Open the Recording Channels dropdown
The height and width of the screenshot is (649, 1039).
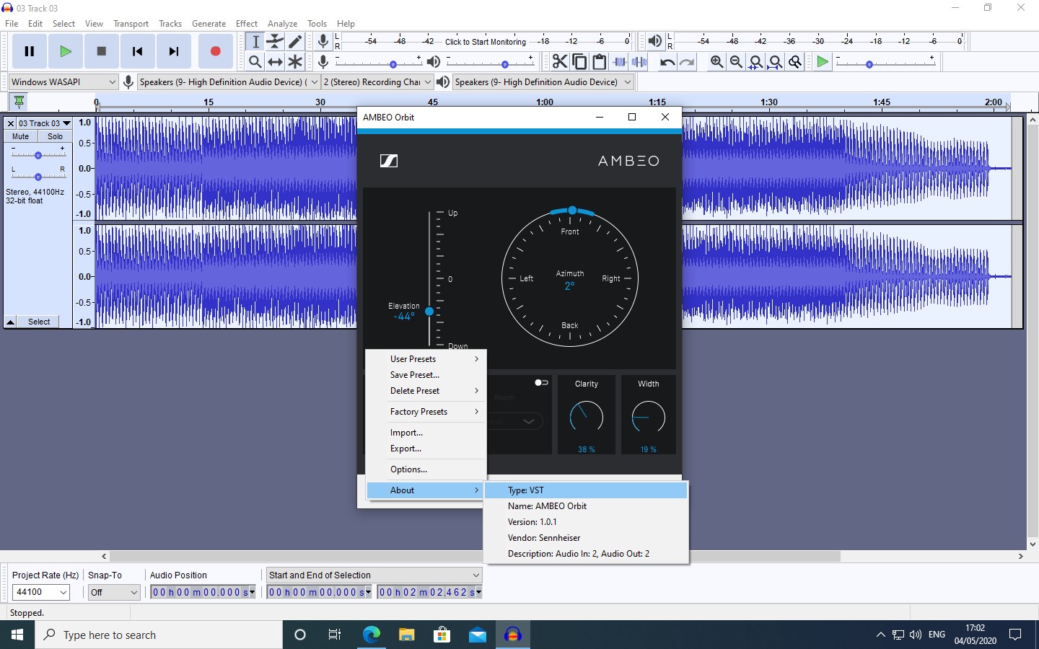coord(377,82)
